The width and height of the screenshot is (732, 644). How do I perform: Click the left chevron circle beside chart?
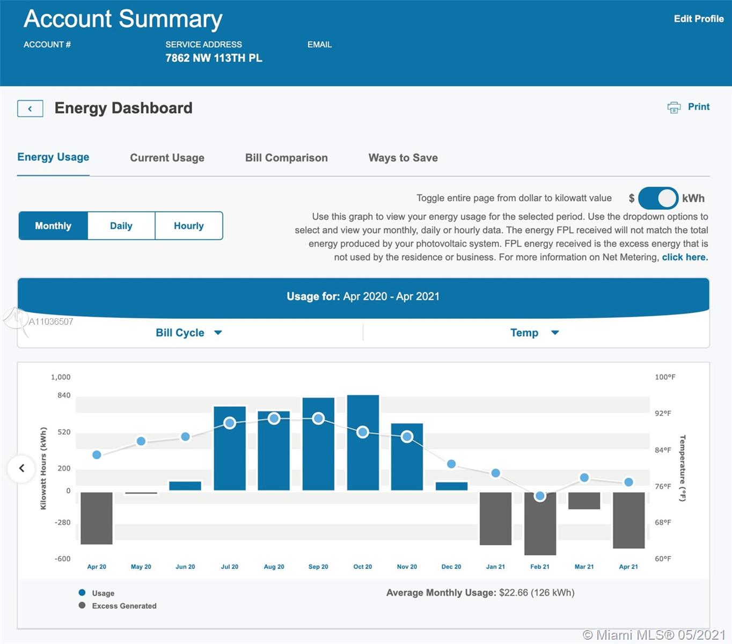[x=21, y=468]
